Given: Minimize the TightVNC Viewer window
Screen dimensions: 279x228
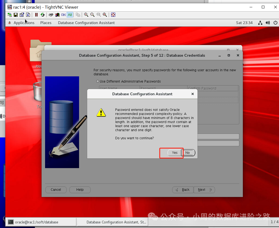Looking at the screenshot, I should 251,7.
